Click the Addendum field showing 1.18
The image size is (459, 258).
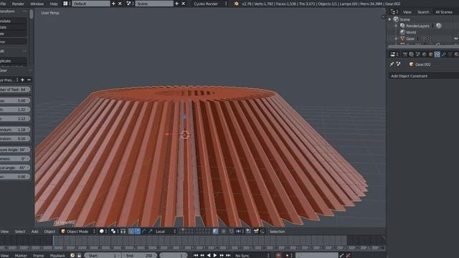click(14, 129)
